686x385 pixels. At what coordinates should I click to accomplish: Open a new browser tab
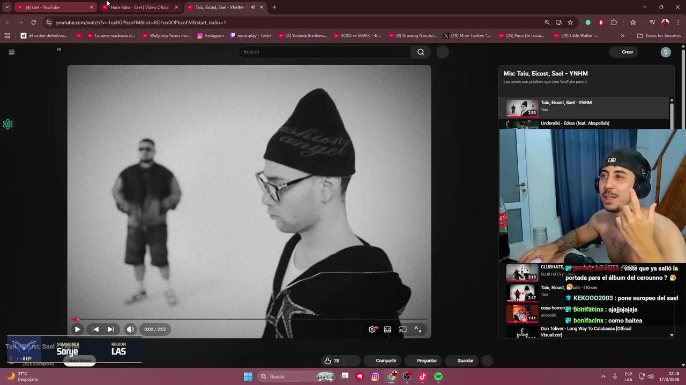coord(274,7)
